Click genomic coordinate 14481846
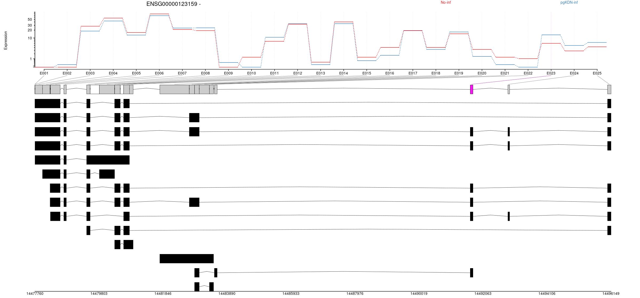The width and height of the screenshot is (640, 298). point(163,294)
